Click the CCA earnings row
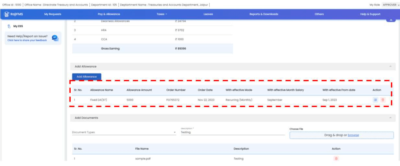Image resolution: width=400 pixels, height=166 pixels. click(x=153, y=39)
